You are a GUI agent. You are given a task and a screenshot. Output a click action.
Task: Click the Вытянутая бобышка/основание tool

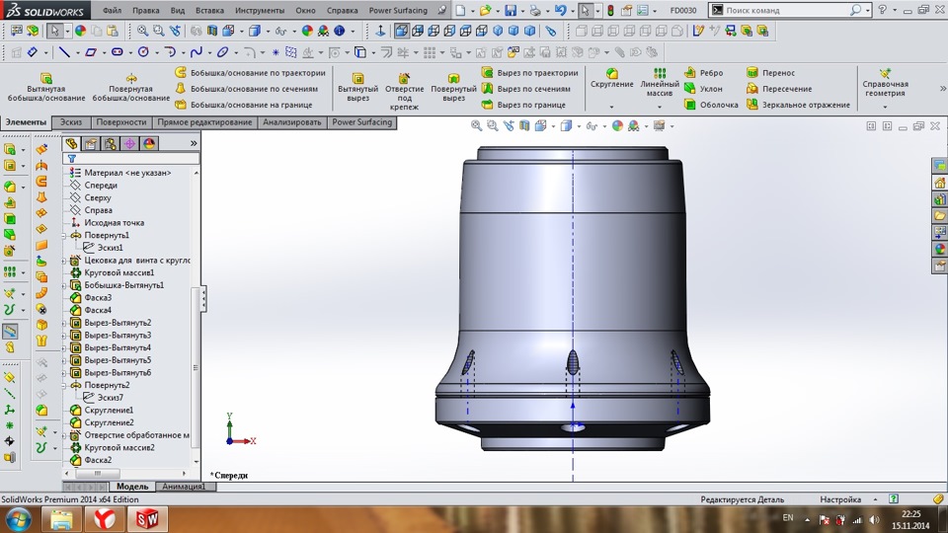point(45,87)
